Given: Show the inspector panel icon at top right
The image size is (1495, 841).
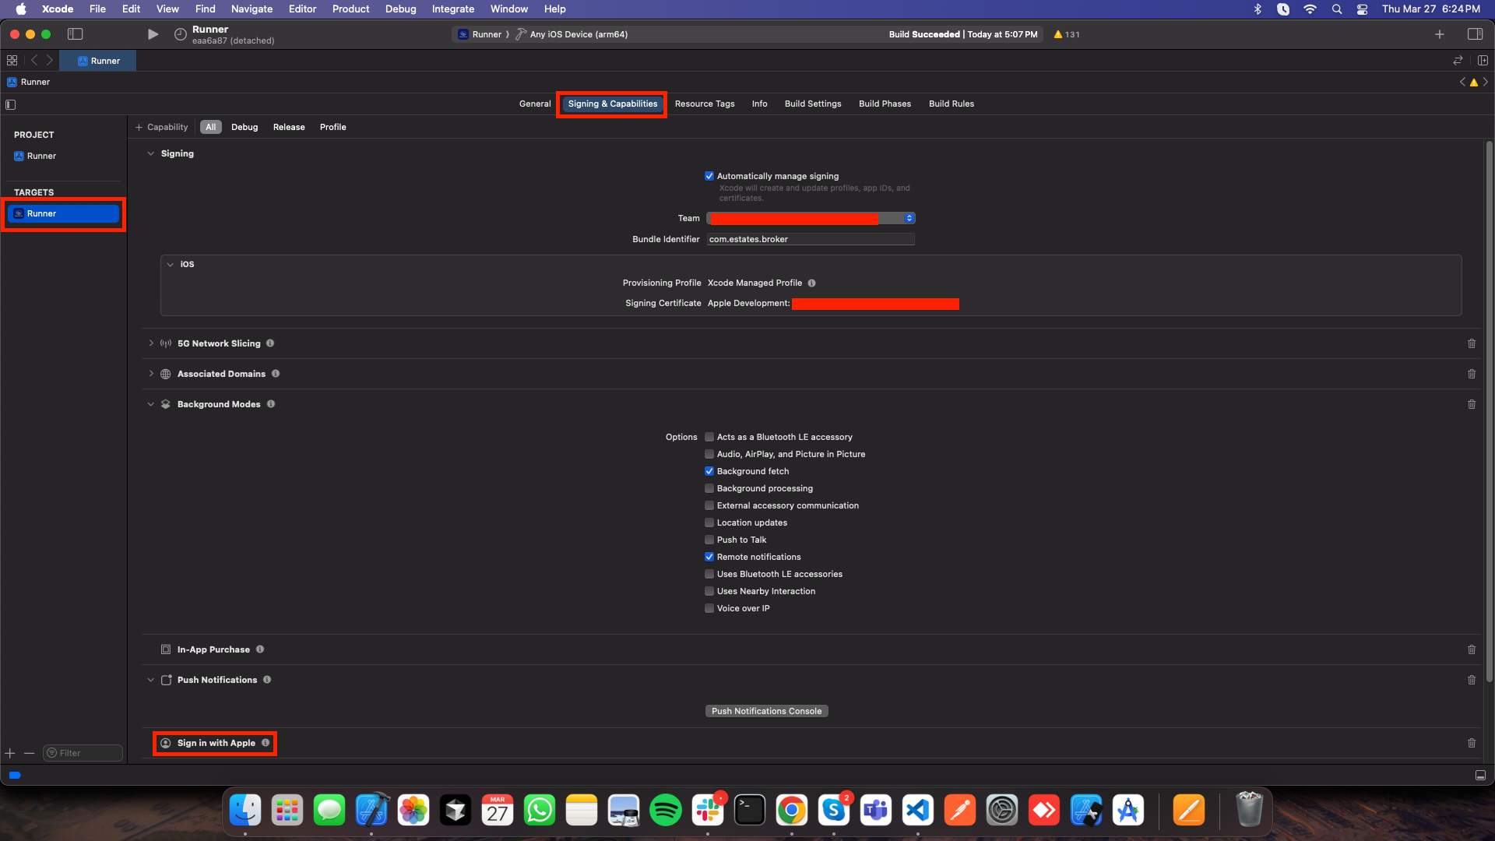Looking at the screenshot, I should click(1475, 34).
